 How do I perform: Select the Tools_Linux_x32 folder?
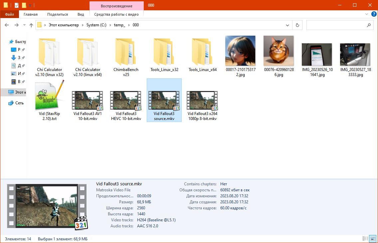(164, 54)
